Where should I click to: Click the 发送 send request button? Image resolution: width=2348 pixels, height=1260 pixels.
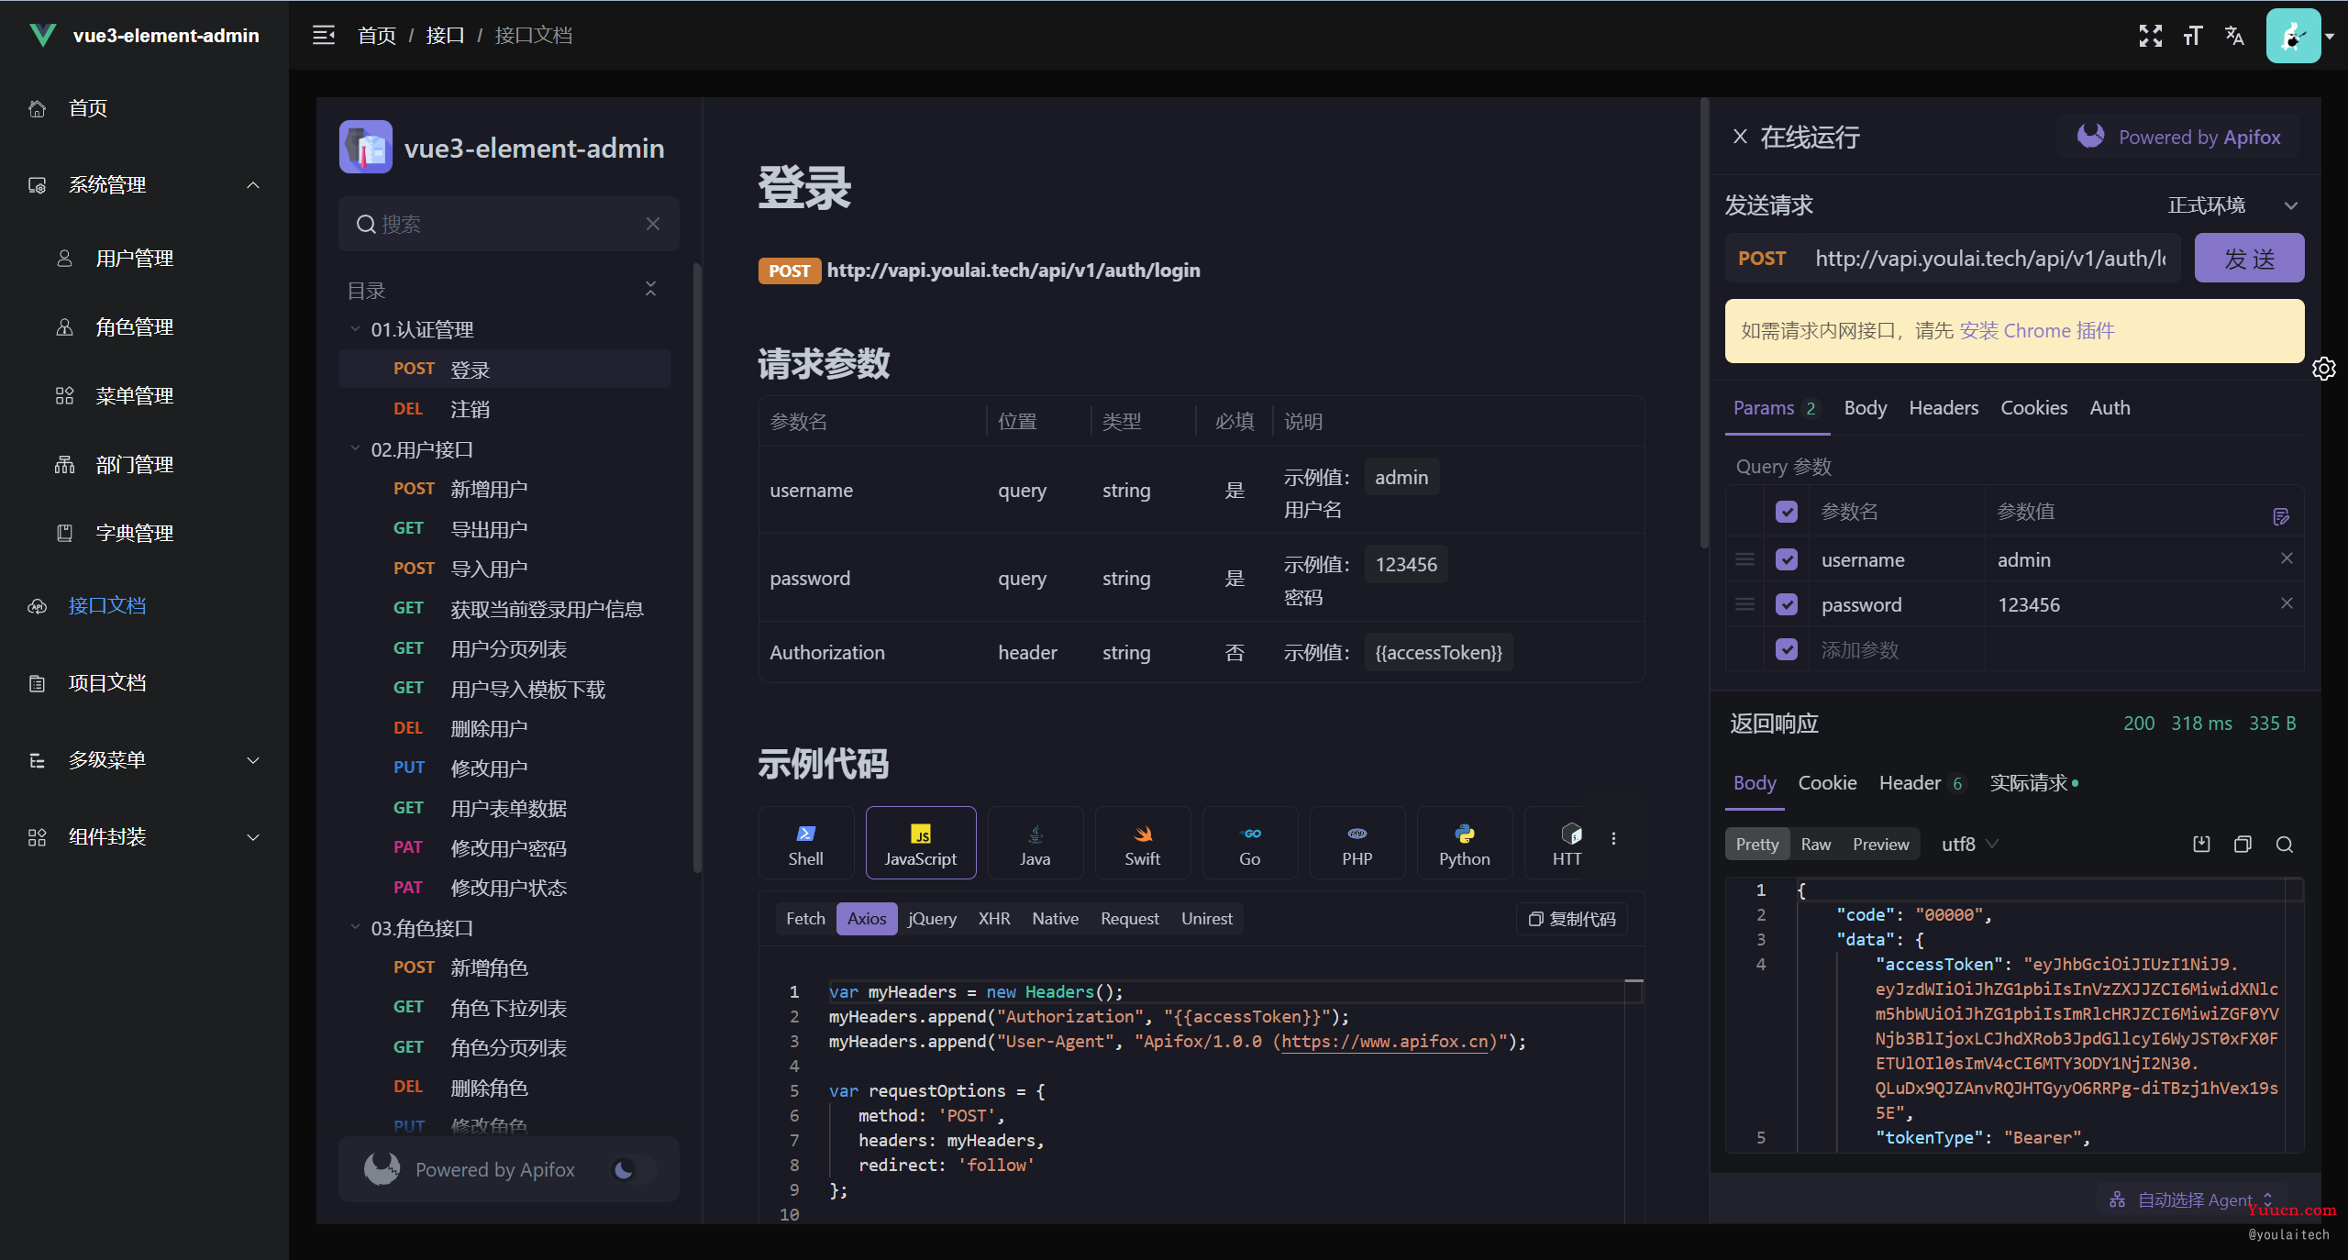tap(2250, 260)
